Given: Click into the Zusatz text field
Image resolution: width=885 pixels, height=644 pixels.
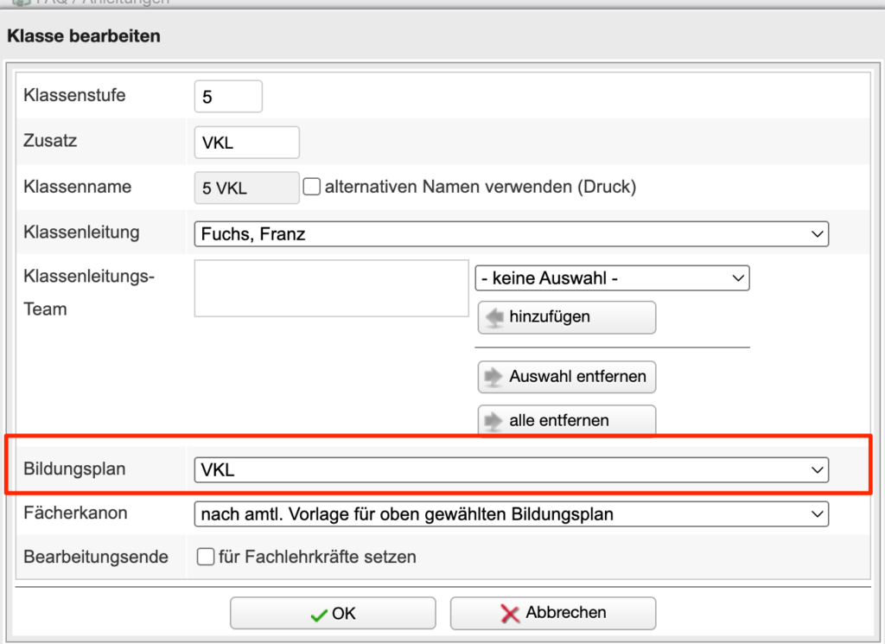Looking at the screenshot, I should pyautogui.click(x=246, y=143).
